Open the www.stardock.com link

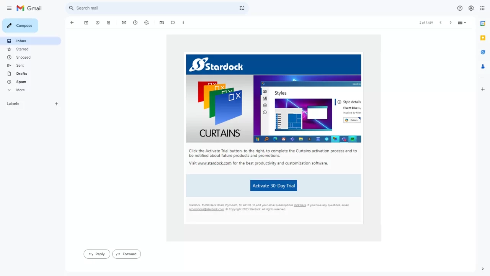(x=214, y=163)
